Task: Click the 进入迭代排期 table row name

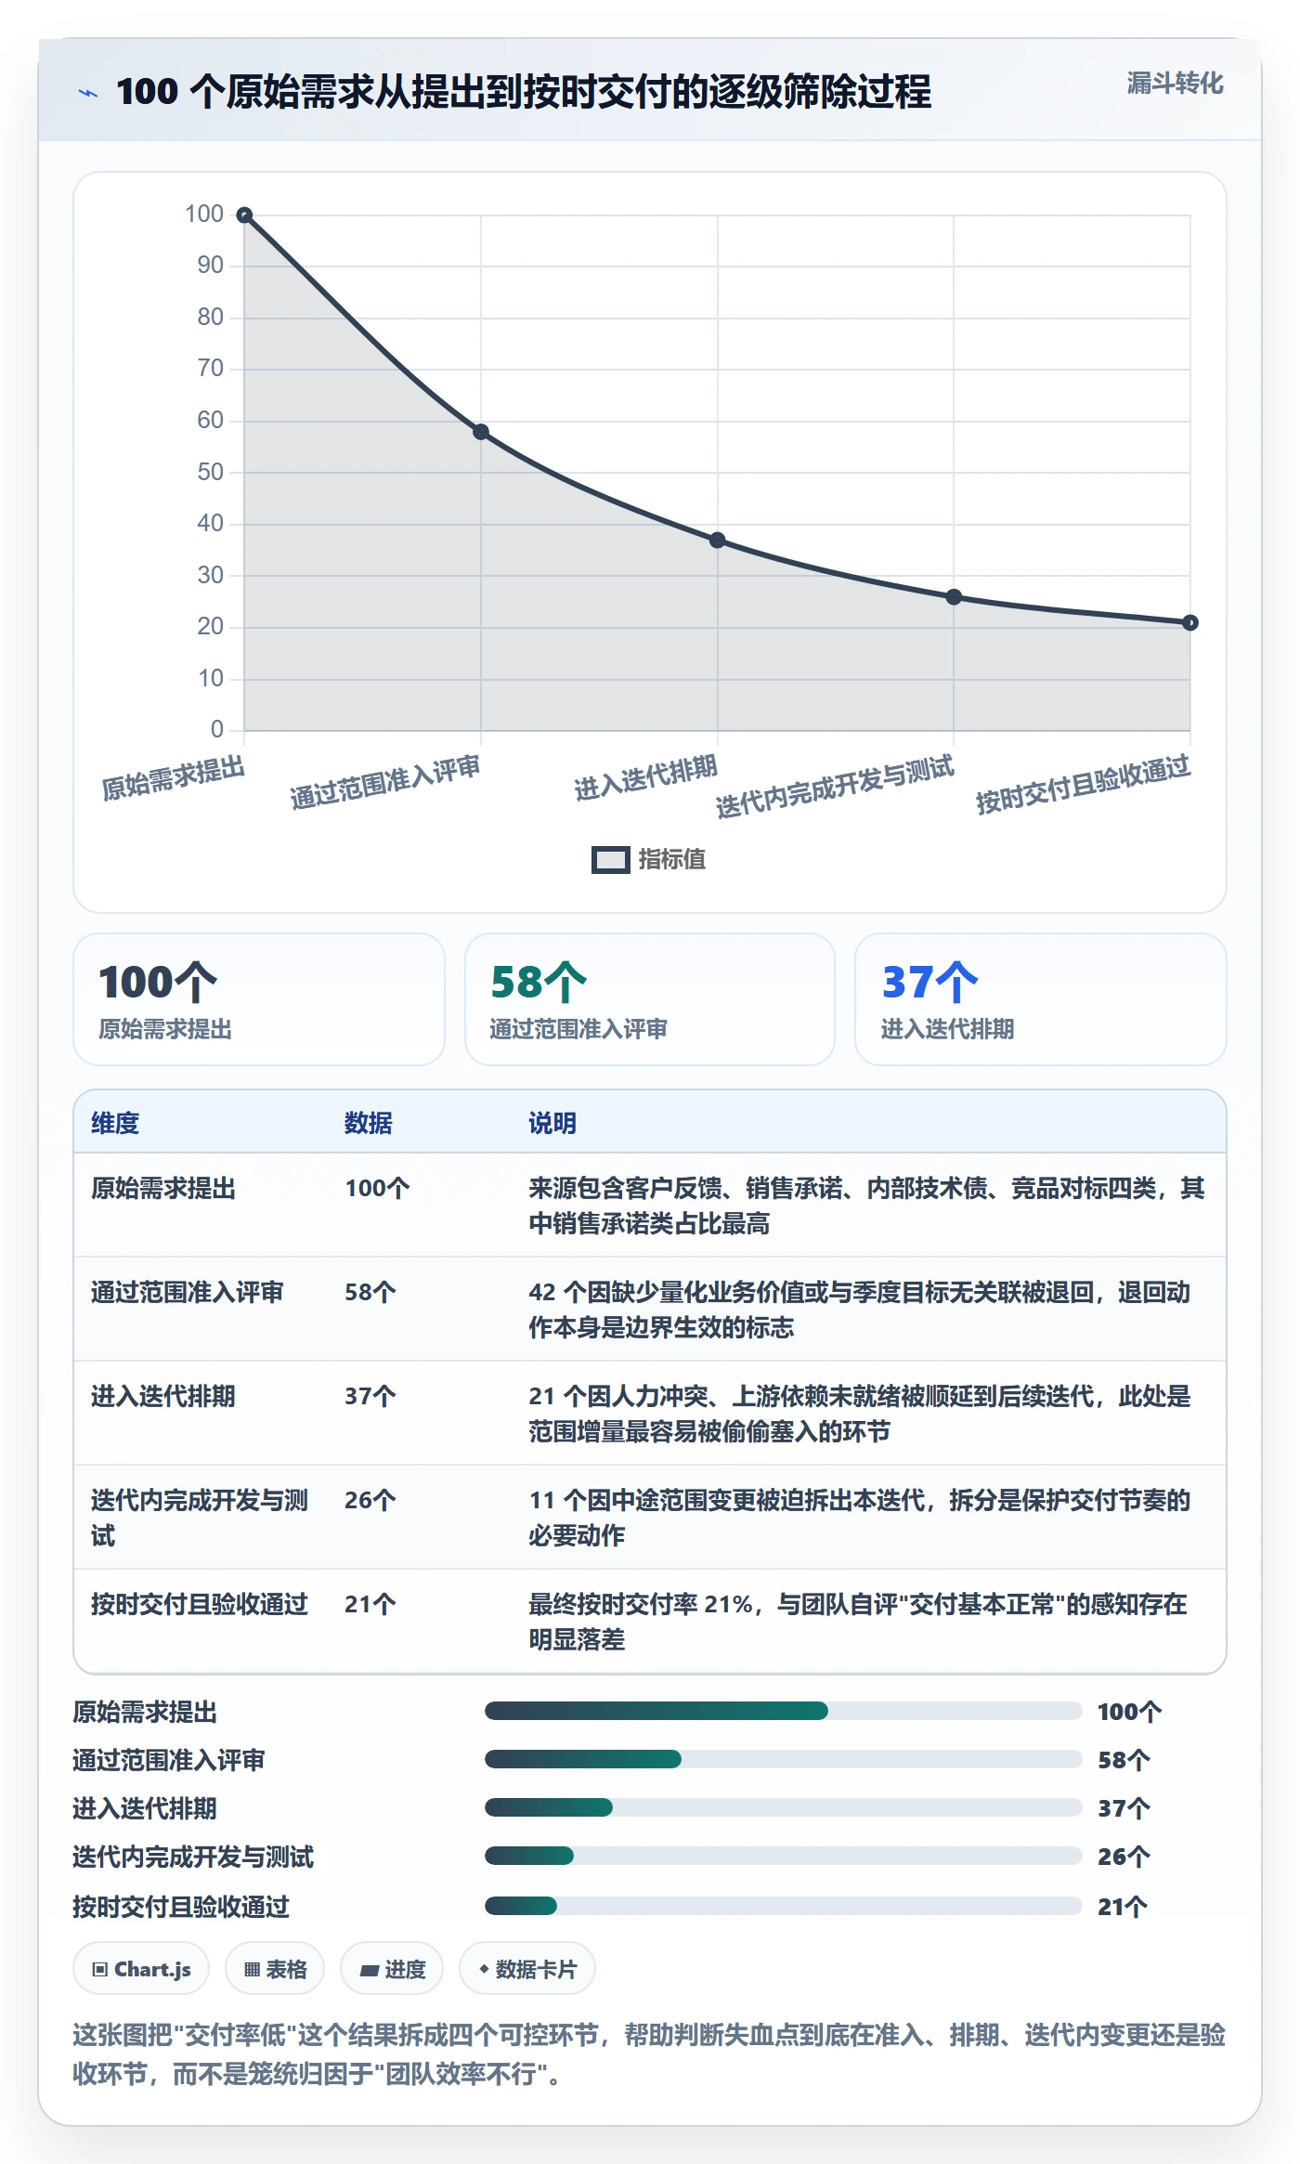Action: pos(163,1397)
